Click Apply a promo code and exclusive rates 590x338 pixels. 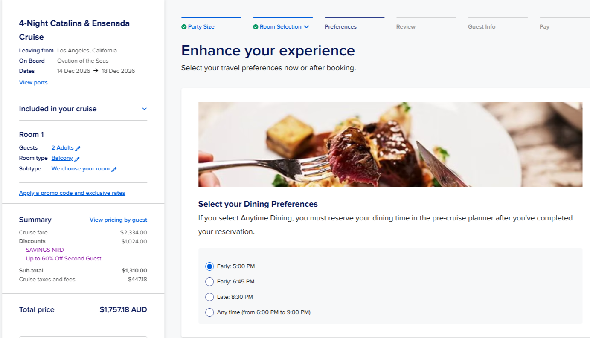click(x=72, y=193)
